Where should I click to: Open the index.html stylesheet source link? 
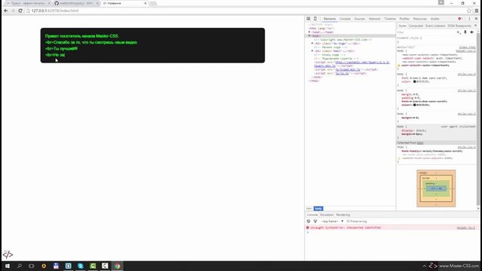click(467, 47)
